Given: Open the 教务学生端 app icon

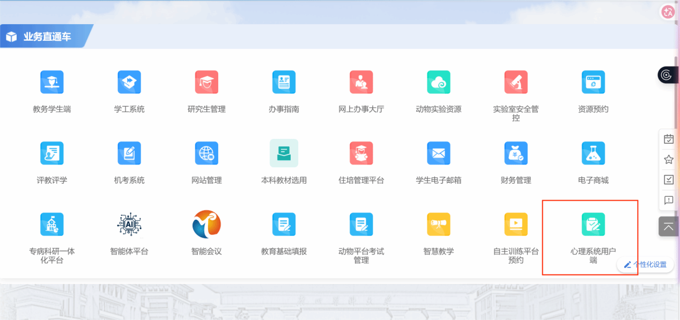Looking at the screenshot, I should point(52,83).
